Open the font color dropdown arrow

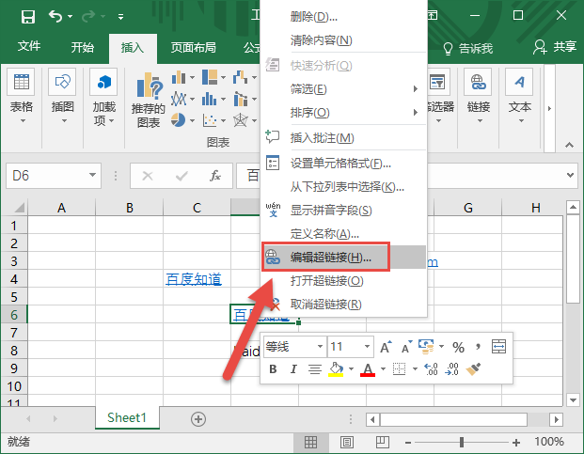383,369
